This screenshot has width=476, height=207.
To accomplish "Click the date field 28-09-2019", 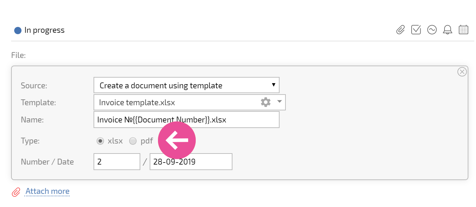I will (191, 162).
